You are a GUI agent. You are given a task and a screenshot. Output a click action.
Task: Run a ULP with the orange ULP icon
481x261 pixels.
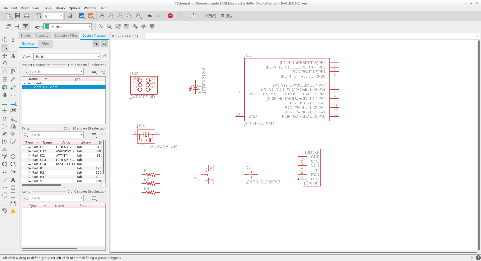coord(90,16)
